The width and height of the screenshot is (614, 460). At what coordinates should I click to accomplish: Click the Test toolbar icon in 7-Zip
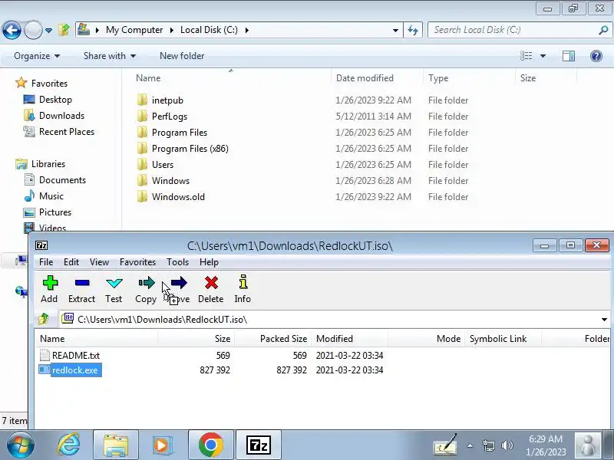[114, 283]
